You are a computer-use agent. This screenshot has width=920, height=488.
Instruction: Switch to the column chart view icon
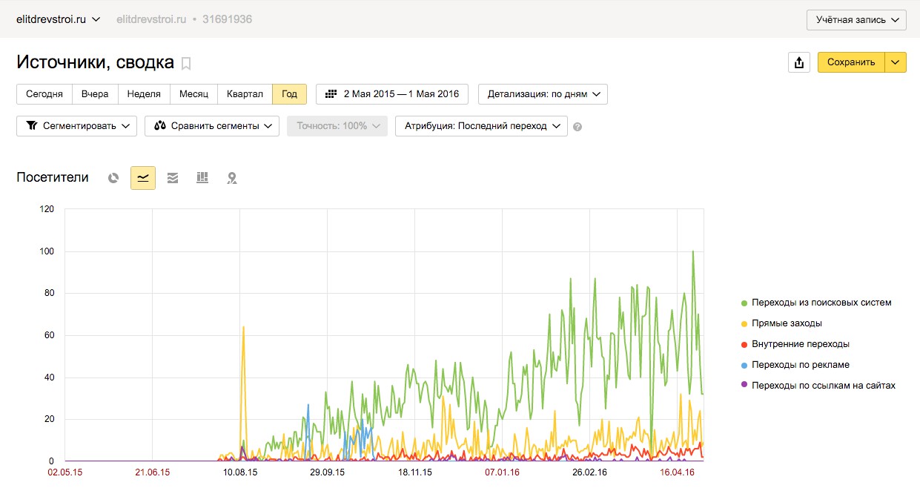(202, 178)
